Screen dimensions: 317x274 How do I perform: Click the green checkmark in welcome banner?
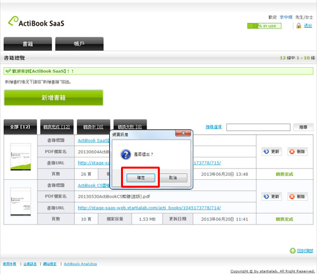tap(8, 71)
